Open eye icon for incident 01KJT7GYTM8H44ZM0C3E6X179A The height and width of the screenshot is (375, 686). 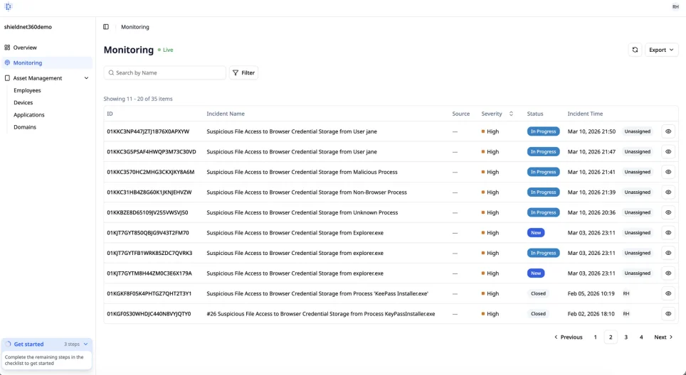click(668, 273)
